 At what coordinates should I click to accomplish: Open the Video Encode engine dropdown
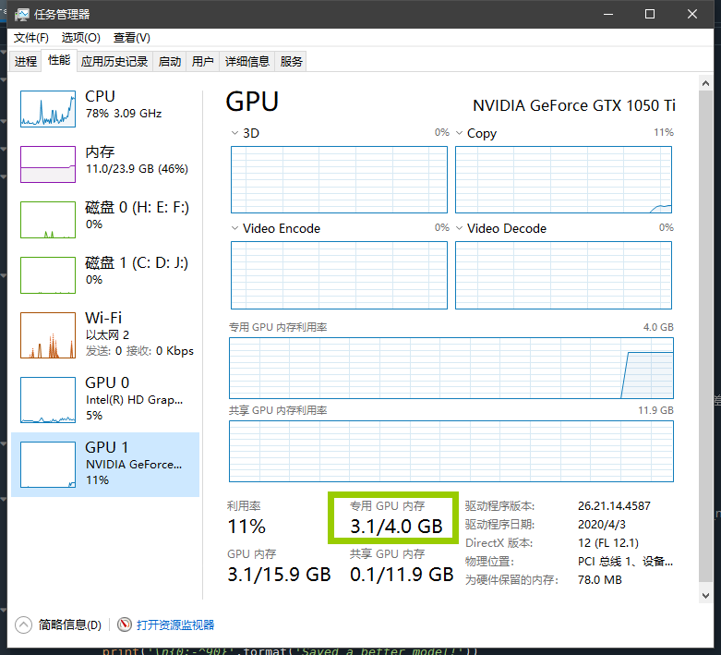coord(234,228)
